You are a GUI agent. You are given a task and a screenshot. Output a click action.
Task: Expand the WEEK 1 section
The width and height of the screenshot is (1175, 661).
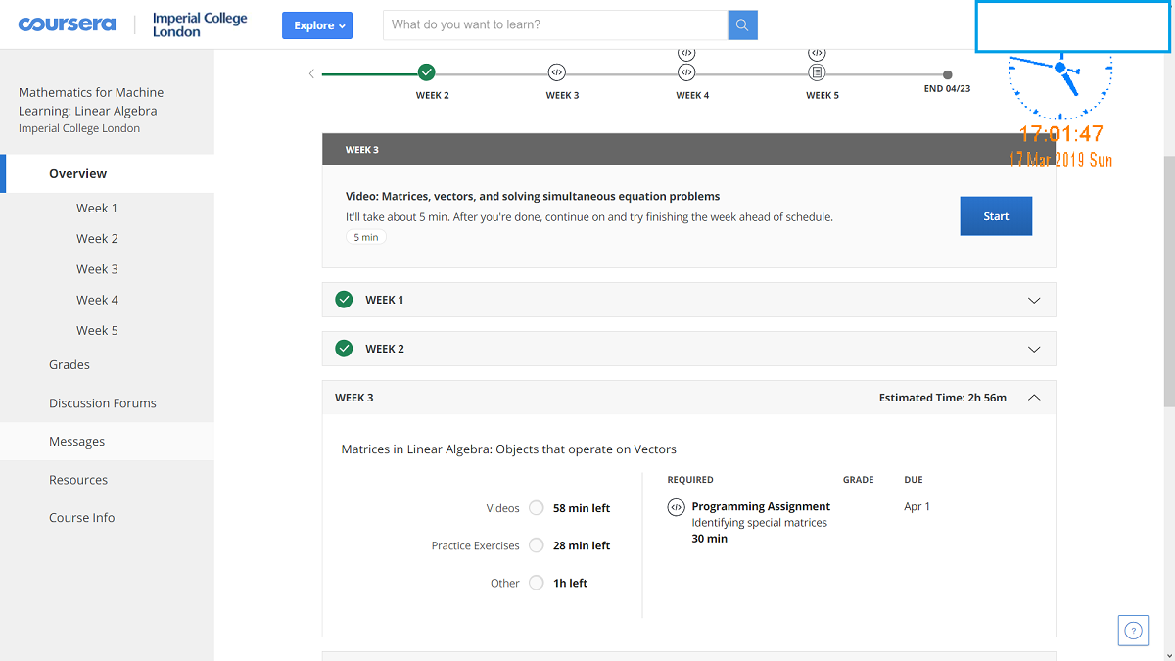point(1034,300)
